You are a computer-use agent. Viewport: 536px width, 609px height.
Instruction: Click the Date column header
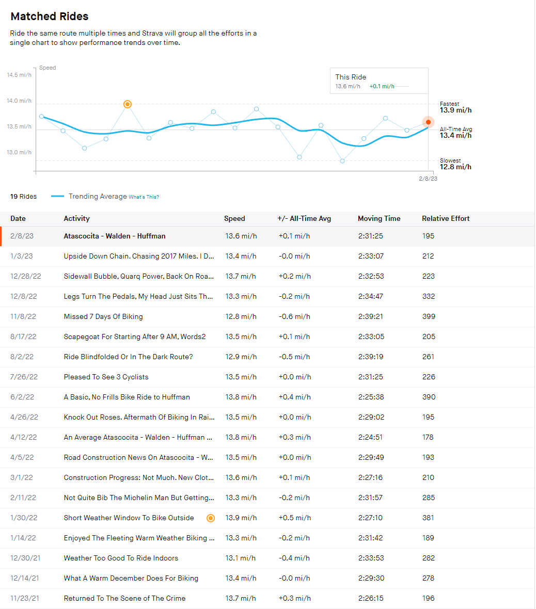(18, 218)
